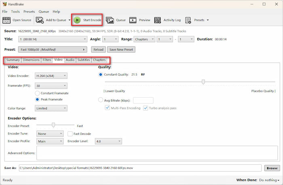Click the HandBrake app icon in title bar
Viewport: 283px width, 185px height.
[x=4, y=4]
